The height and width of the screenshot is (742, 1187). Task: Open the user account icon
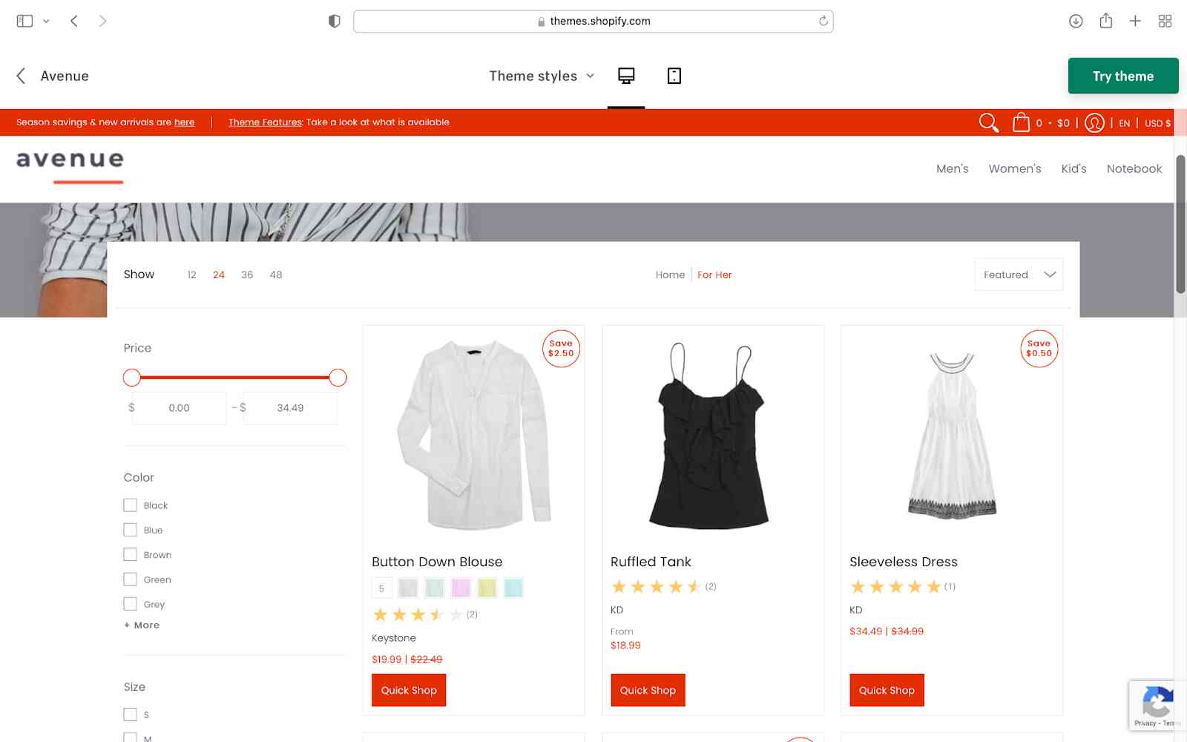pyautogui.click(x=1094, y=122)
